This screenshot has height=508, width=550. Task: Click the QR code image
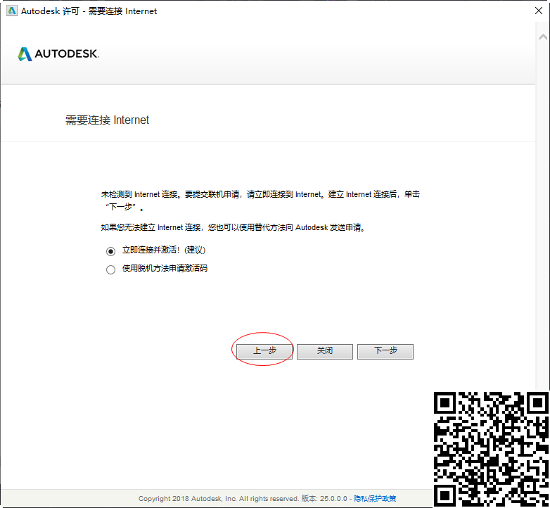491,449
